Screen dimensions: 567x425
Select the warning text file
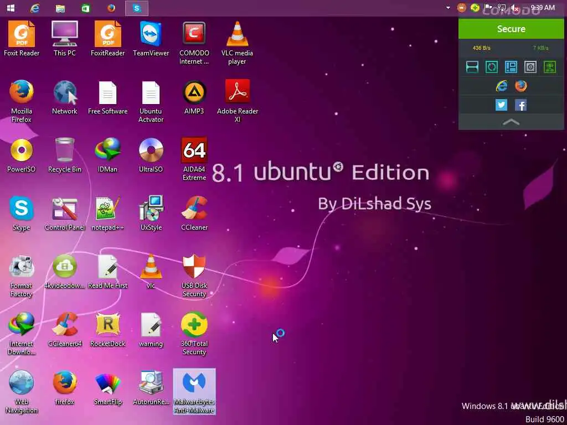point(151,330)
